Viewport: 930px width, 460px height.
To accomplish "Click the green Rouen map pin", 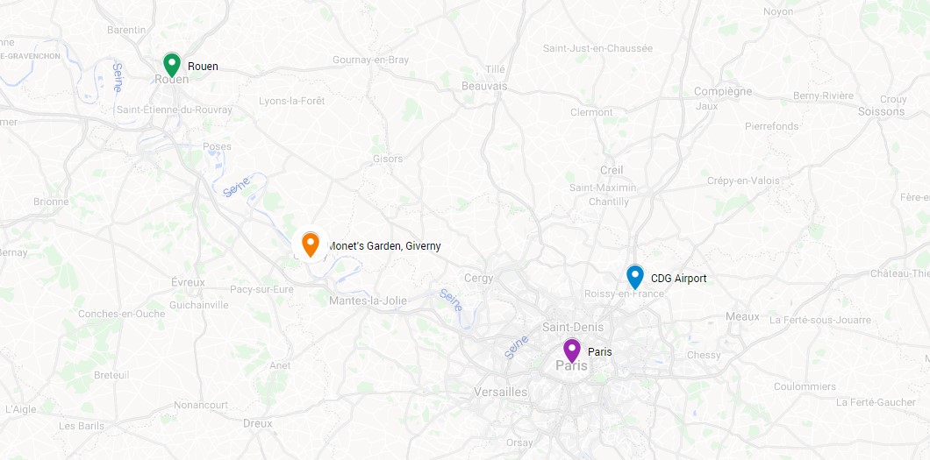I will pos(172,65).
